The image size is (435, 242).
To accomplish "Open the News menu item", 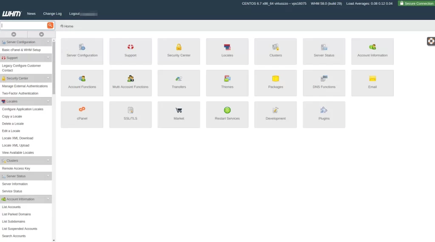I will [x=31, y=14].
